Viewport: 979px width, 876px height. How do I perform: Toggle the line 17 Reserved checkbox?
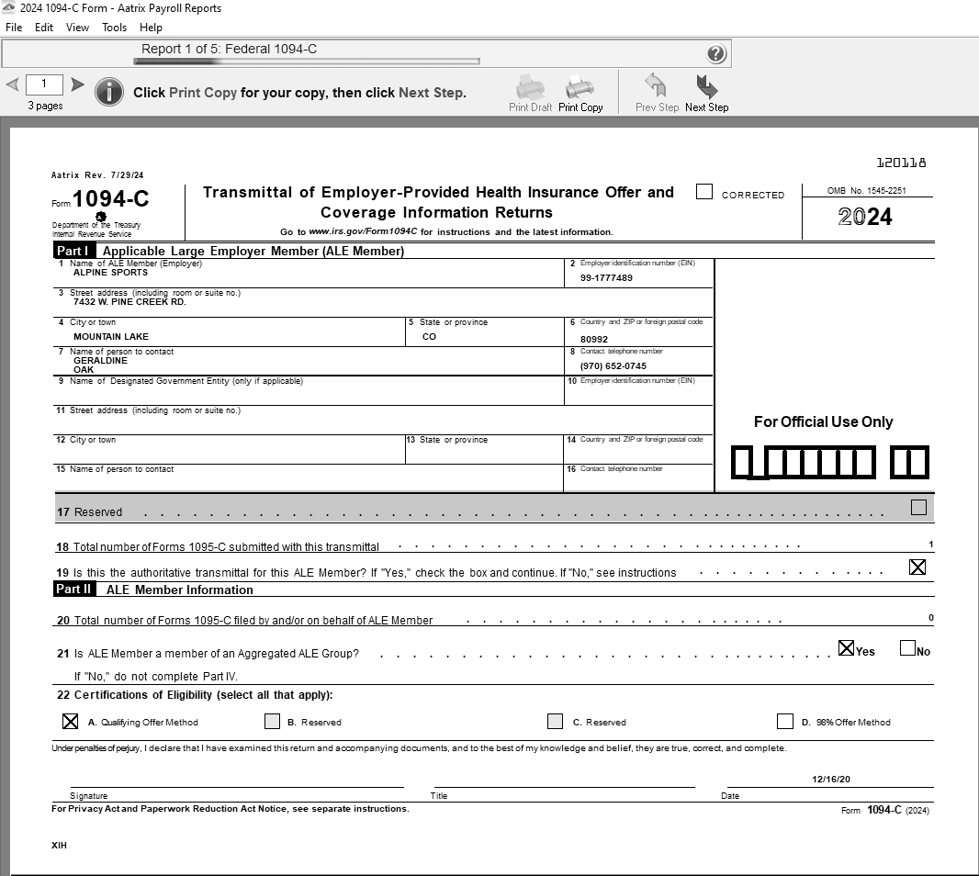coord(918,508)
